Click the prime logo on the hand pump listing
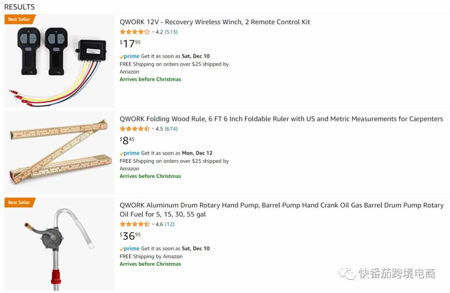The image size is (450, 293). pos(130,249)
